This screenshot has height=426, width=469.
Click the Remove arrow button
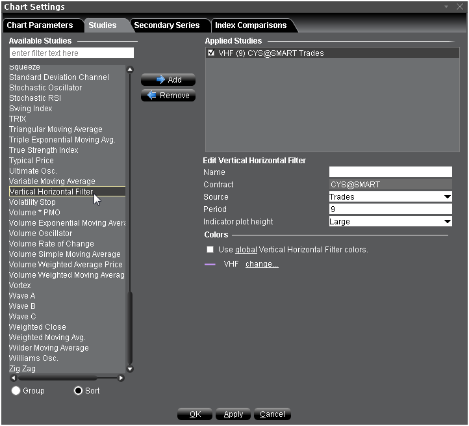pyautogui.click(x=168, y=96)
